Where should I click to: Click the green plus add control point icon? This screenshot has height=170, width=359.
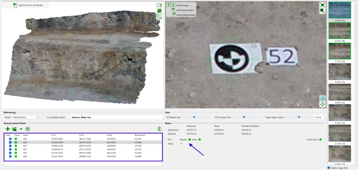click(x=7, y=129)
